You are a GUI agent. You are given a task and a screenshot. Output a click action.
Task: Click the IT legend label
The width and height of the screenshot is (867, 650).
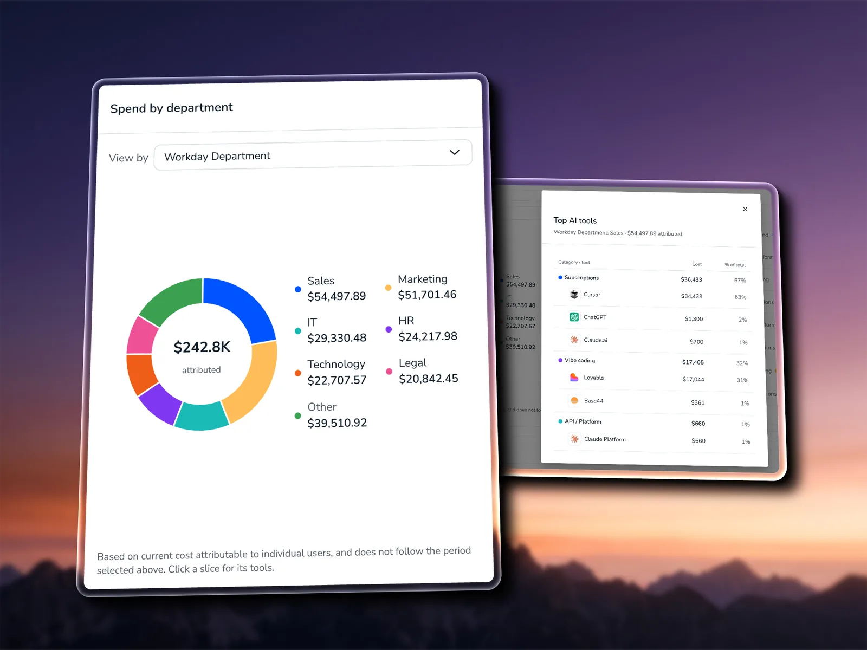pyautogui.click(x=312, y=322)
